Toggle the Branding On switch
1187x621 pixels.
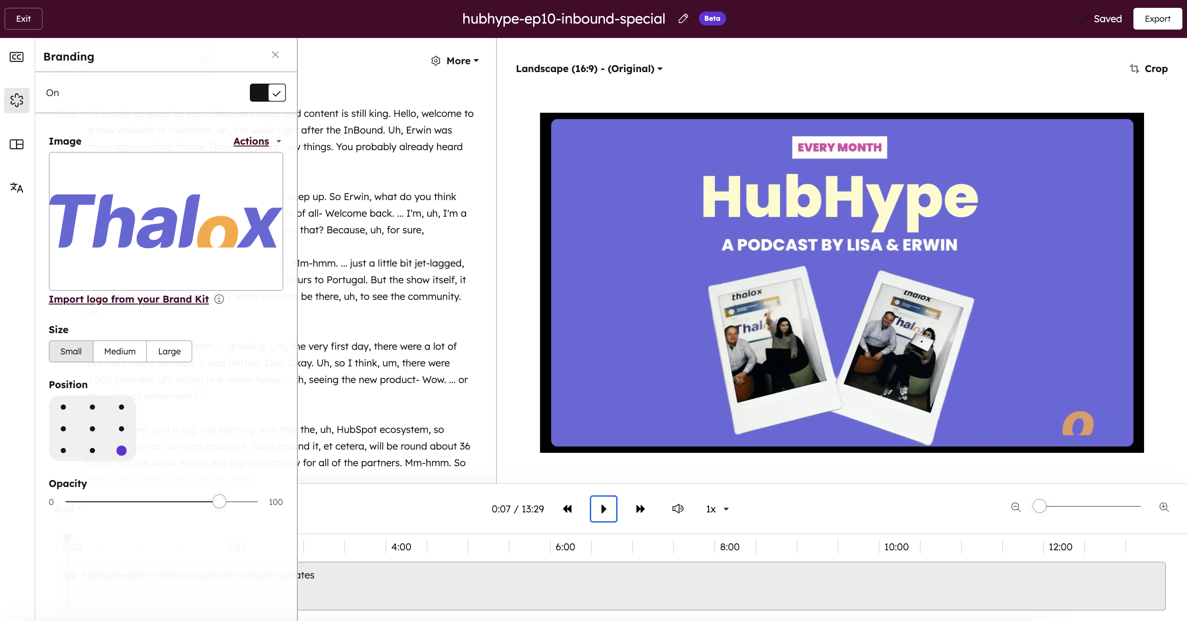pyautogui.click(x=268, y=93)
